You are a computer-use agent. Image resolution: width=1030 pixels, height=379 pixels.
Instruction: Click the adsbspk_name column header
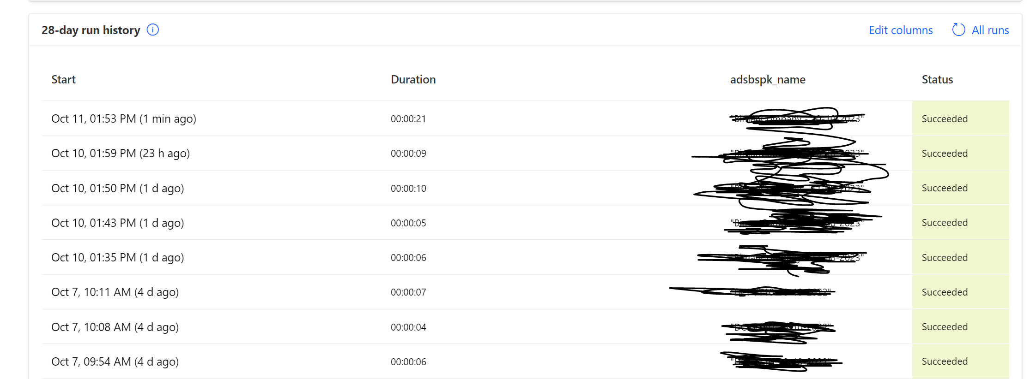(x=767, y=80)
